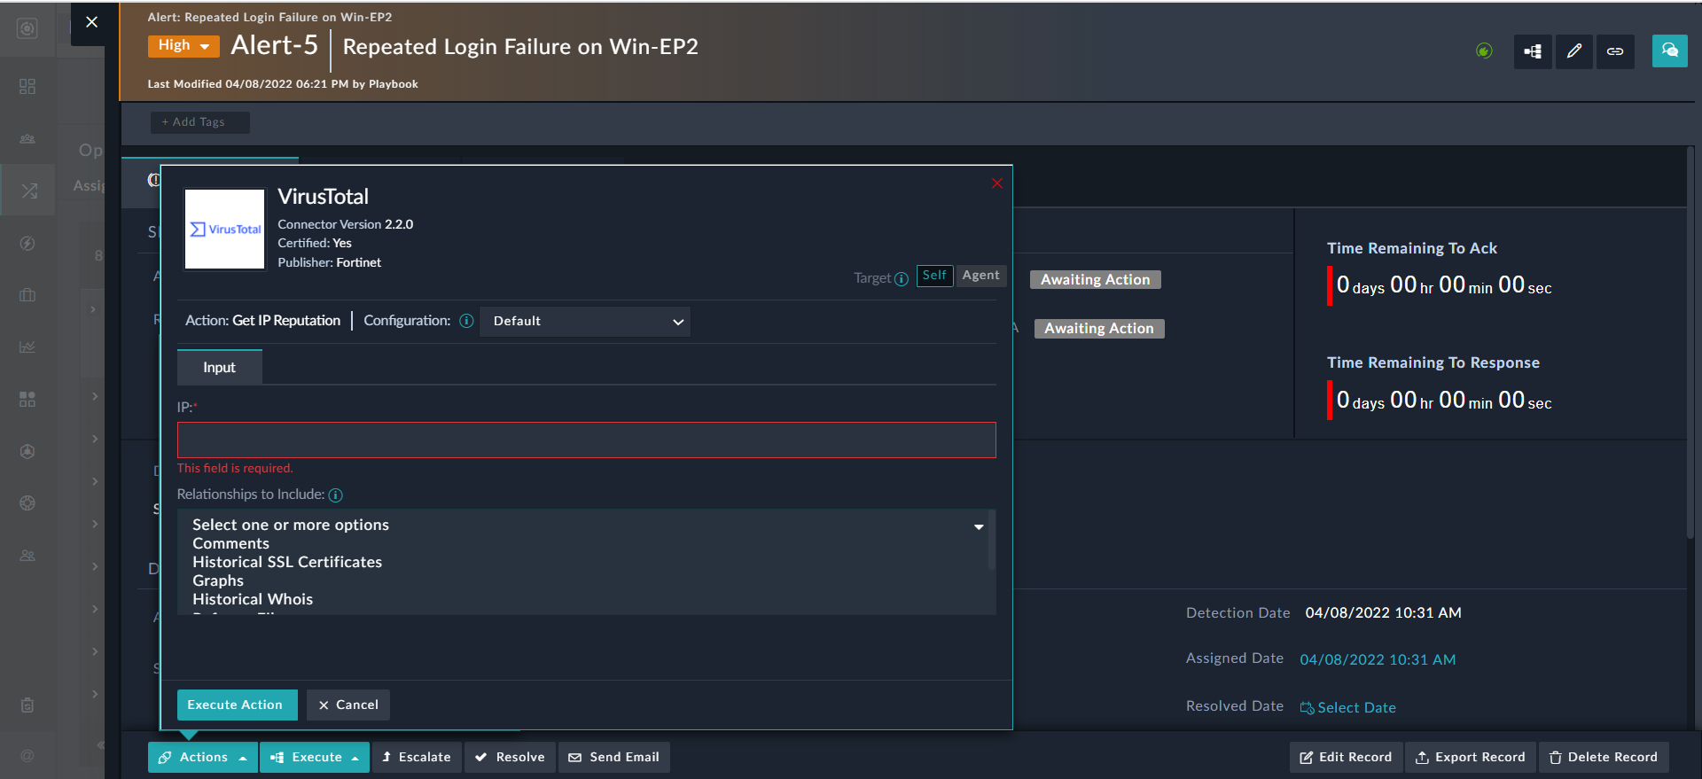Click the Edit Record button
Image resolution: width=1702 pixels, height=779 pixels.
1346,757
